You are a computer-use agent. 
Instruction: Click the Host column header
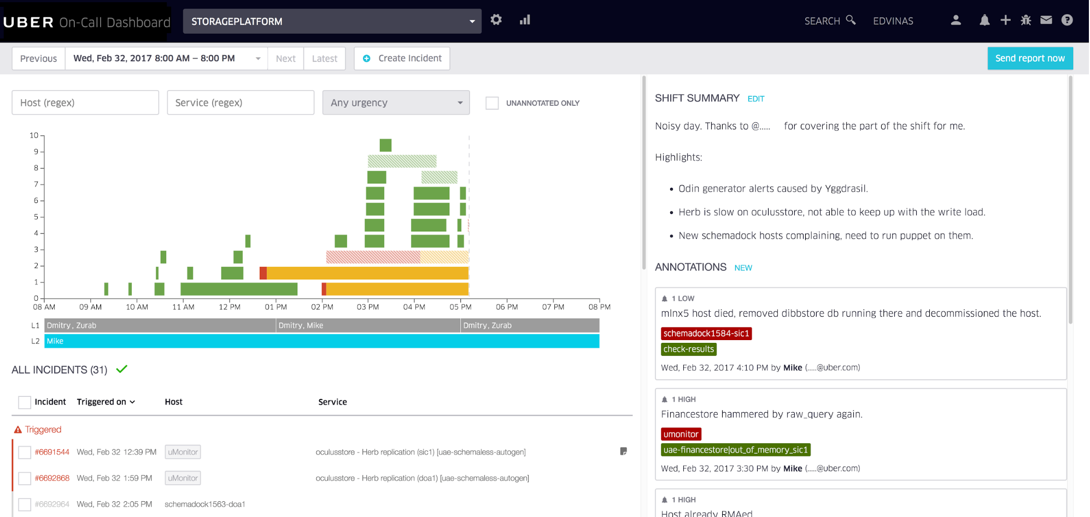pos(174,402)
